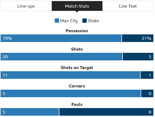Image resolution: width=155 pixels, height=117 pixels.
Task: Click the Shots heading
Action: [x=77, y=49]
